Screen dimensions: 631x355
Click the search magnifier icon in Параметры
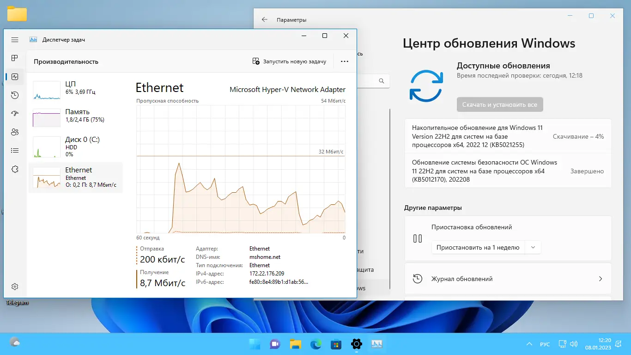click(x=382, y=81)
